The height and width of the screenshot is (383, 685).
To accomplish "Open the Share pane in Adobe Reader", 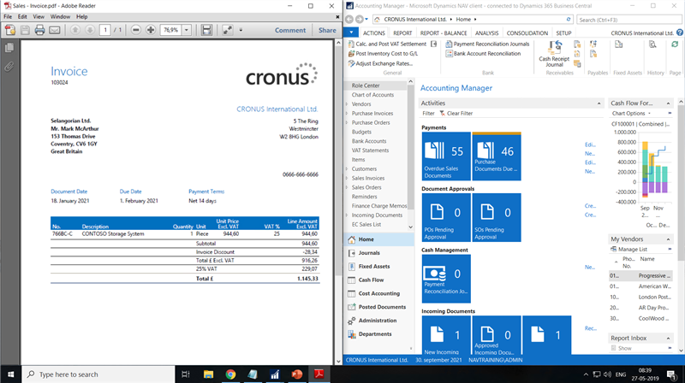I will [x=327, y=30].
